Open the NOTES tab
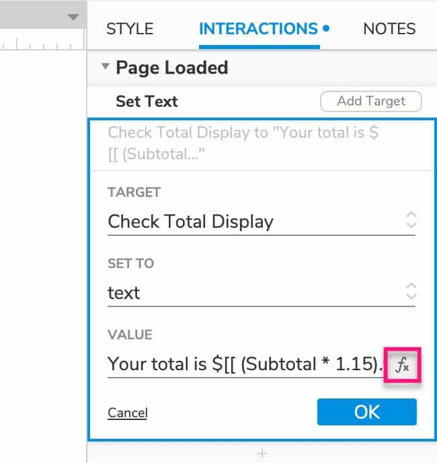Image resolution: width=437 pixels, height=463 pixels. pyautogui.click(x=389, y=29)
